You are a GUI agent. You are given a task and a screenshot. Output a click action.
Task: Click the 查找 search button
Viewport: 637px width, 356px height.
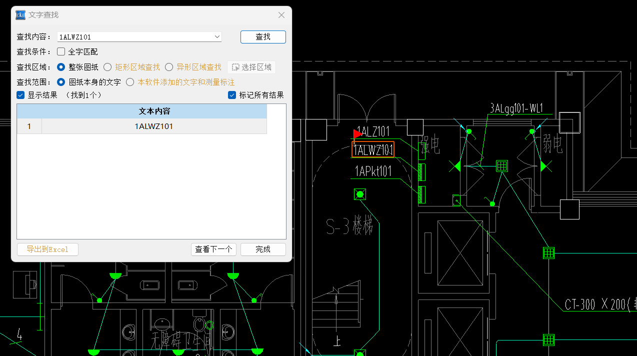point(263,36)
